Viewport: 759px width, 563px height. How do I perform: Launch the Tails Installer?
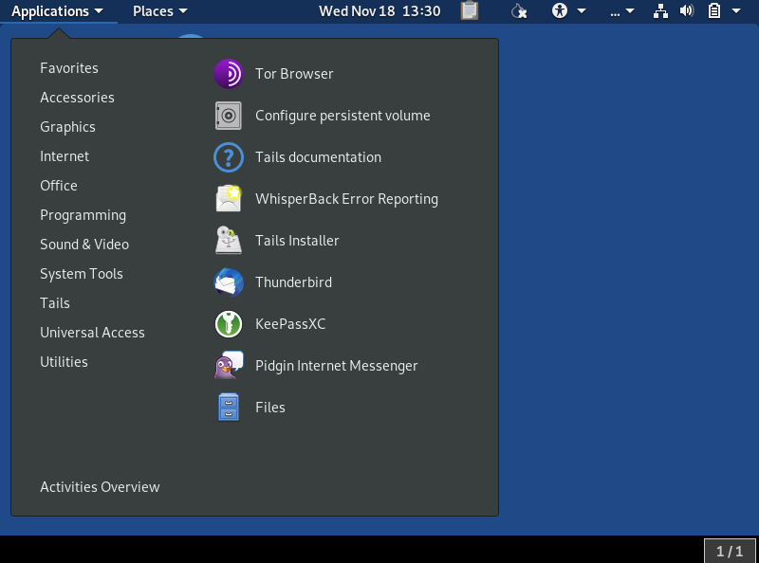tap(296, 241)
